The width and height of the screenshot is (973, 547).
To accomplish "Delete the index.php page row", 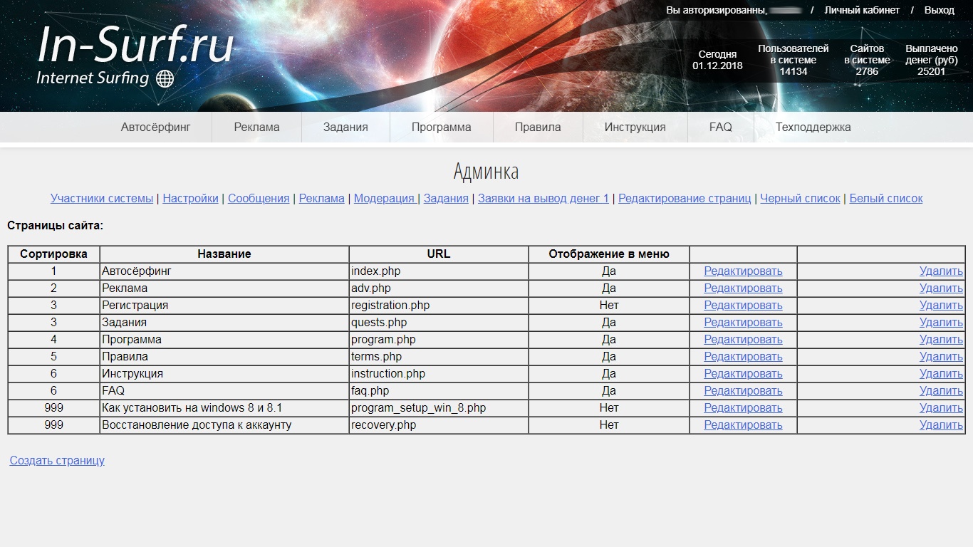I will tap(941, 271).
